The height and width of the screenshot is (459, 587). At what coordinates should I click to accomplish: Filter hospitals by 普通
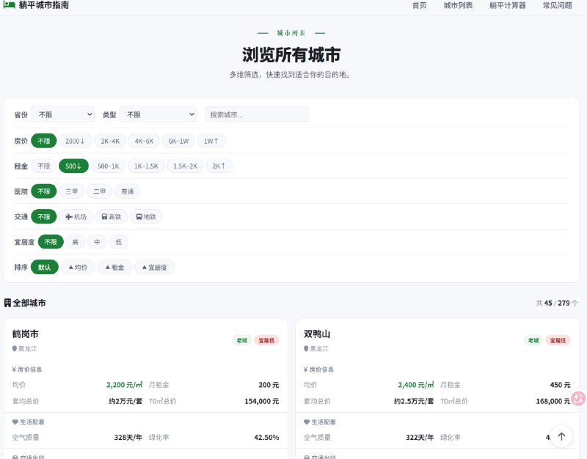pyautogui.click(x=127, y=191)
